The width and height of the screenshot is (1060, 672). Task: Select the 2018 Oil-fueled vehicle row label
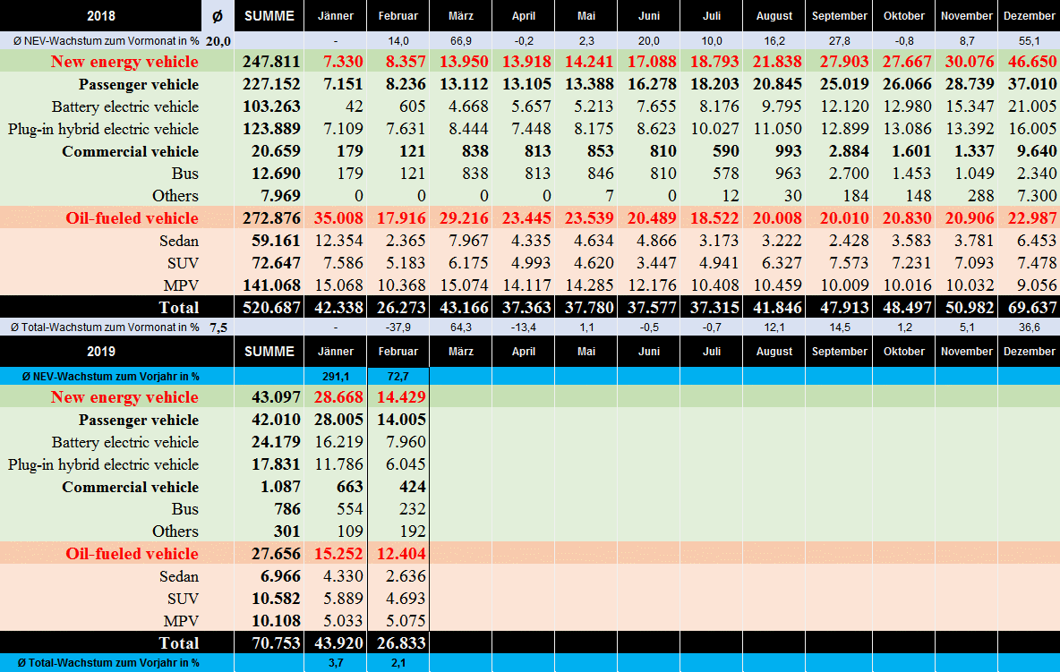pos(132,218)
